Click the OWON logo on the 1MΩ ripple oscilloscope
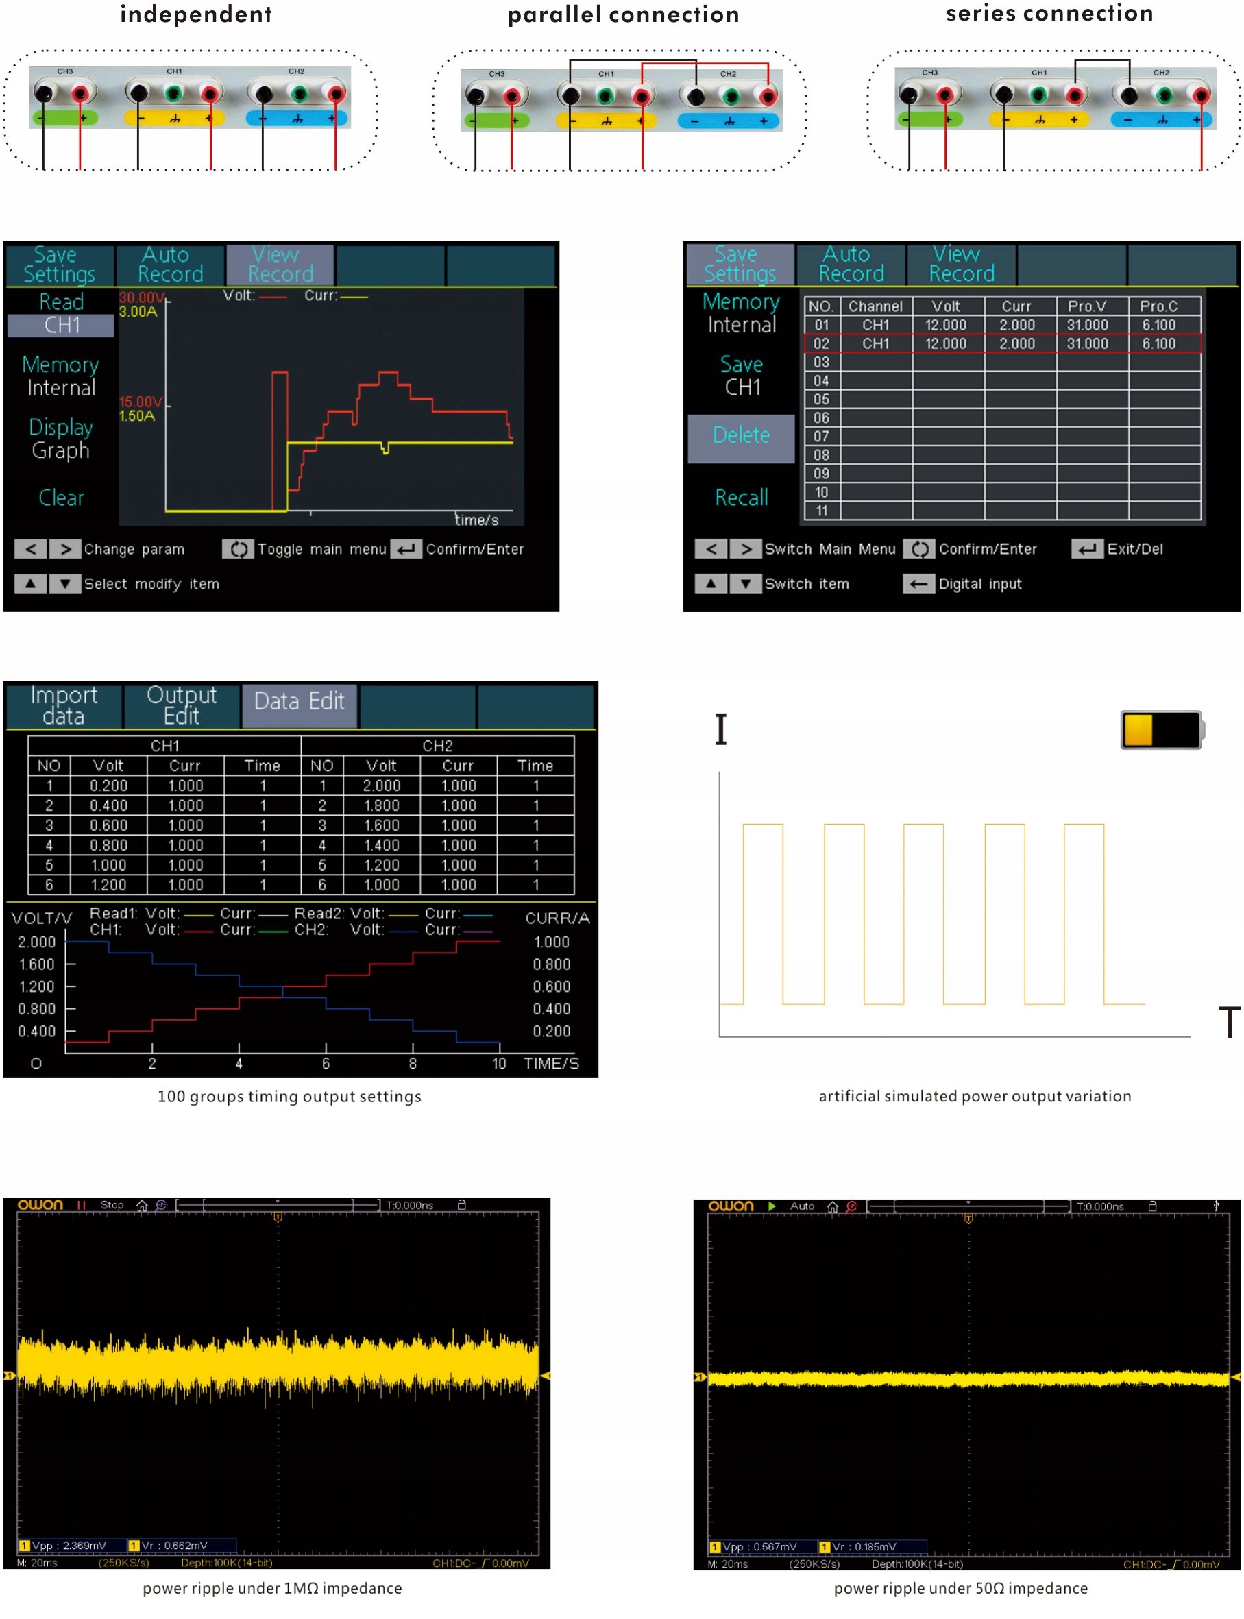The image size is (1244, 1619). click(40, 1205)
